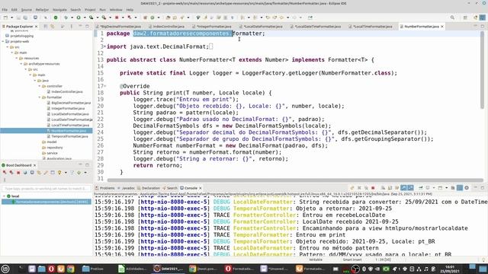Click the toolbar Search magnifier icon
Image resolution: width=488 pixels, height=274 pixels.
tap(452, 18)
